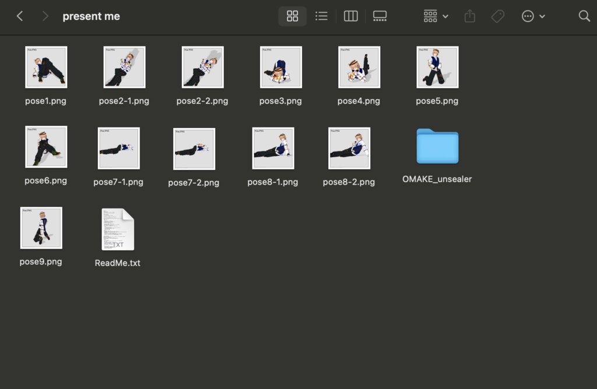Click the Share icon
Screen dimensions: 597x389
click(x=470, y=16)
